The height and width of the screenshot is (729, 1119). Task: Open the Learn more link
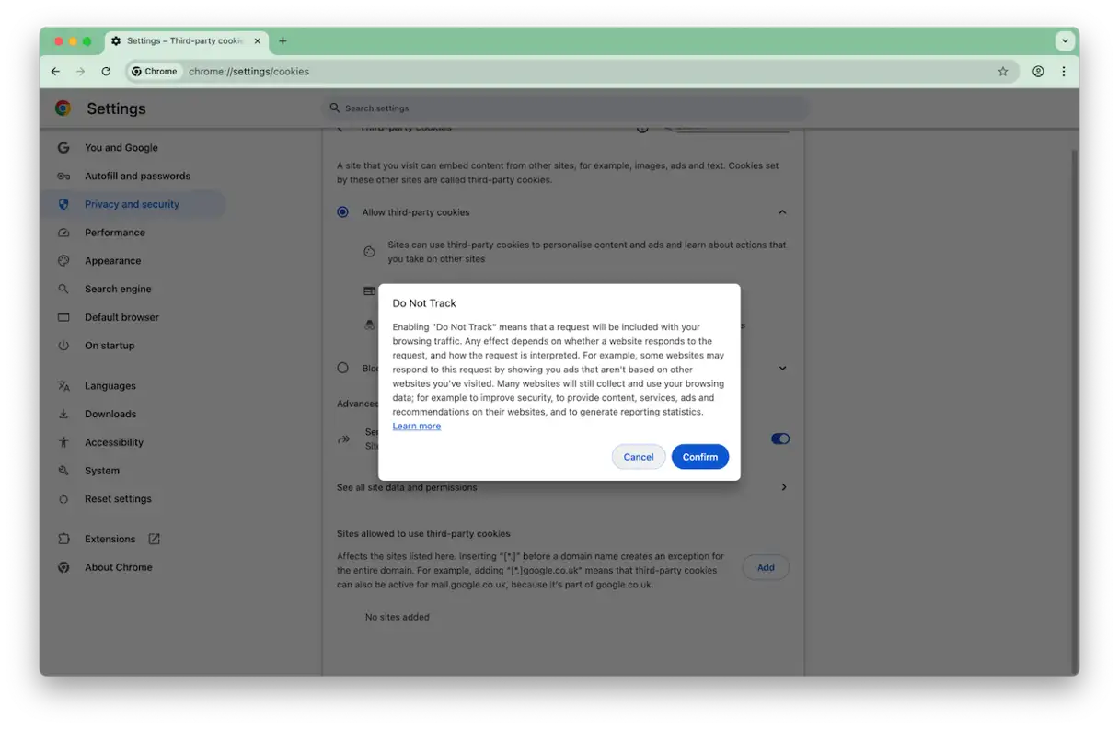pyautogui.click(x=416, y=426)
